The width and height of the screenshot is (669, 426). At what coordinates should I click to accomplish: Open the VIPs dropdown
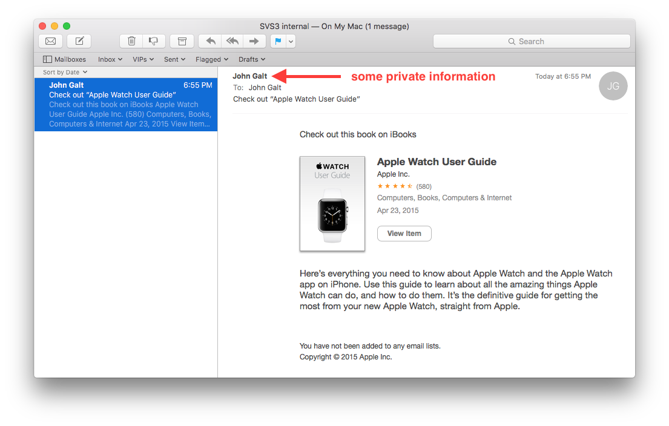(x=143, y=59)
